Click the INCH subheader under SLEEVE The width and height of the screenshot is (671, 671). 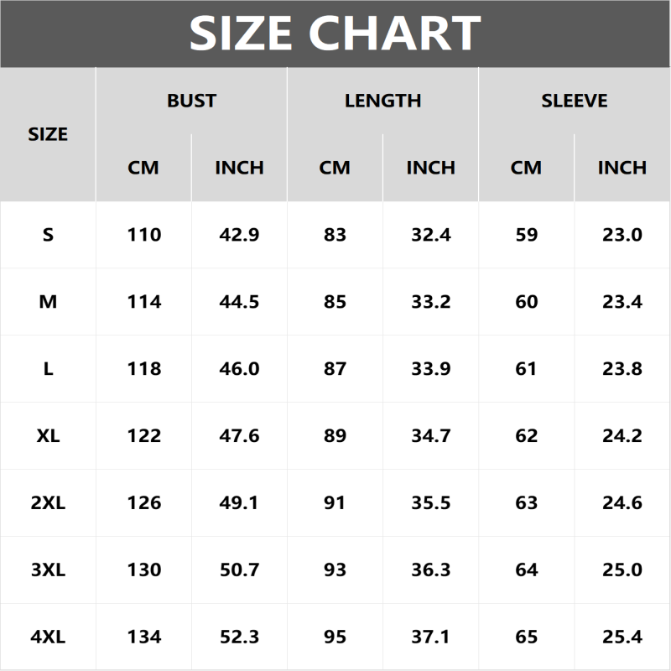(x=622, y=168)
